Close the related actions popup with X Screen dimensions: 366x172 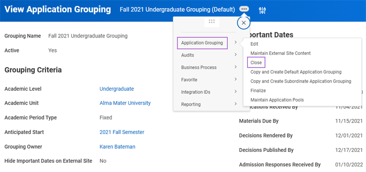tap(244, 23)
